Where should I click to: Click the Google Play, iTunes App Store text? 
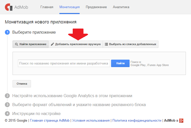coord(150,65)
